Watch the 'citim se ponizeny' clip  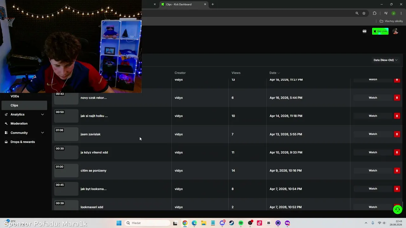pyautogui.click(x=373, y=171)
